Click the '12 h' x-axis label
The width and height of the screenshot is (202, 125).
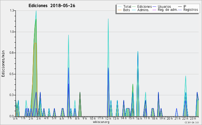[108, 118]
